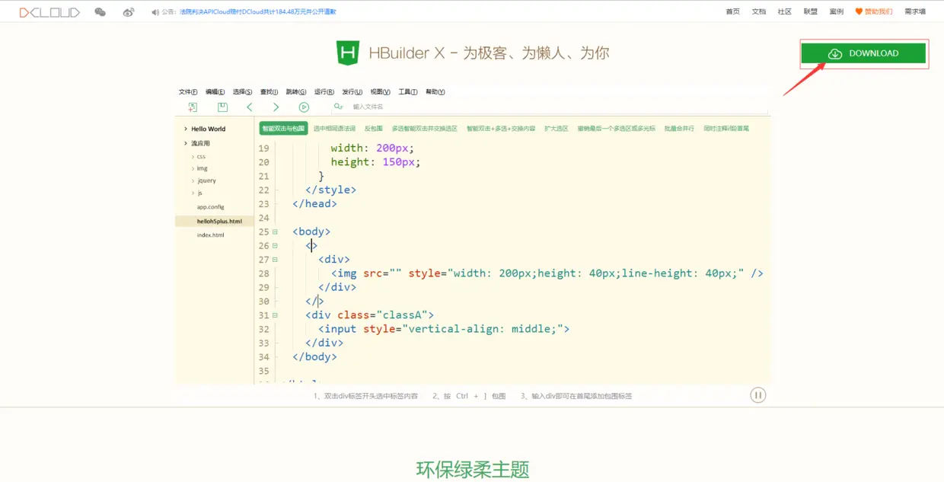This screenshot has height=482, width=944.
Task: Expand the Hello World project
Action: [x=185, y=129]
